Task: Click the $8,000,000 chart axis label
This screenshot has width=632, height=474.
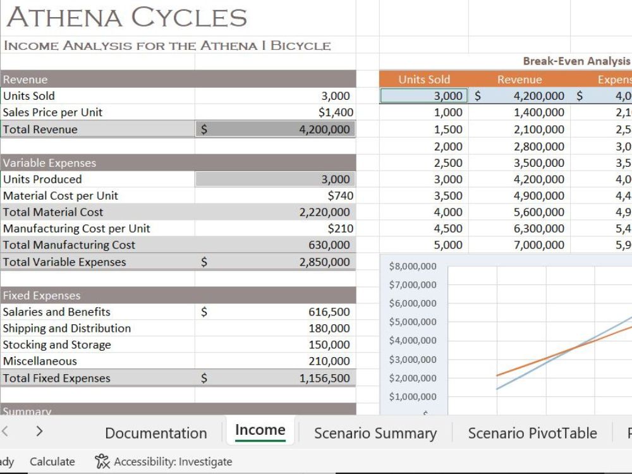Action: [x=412, y=266]
